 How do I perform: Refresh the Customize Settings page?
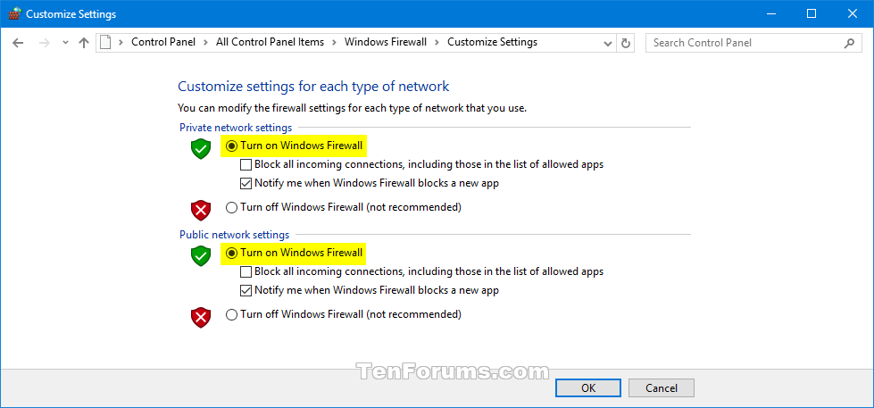pos(626,43)
